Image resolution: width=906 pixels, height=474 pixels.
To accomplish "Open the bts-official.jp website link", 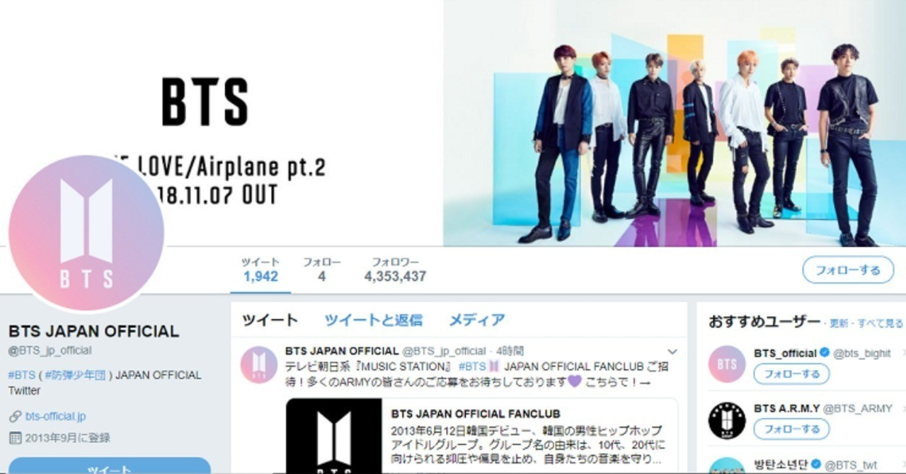I will coord(55,417).
